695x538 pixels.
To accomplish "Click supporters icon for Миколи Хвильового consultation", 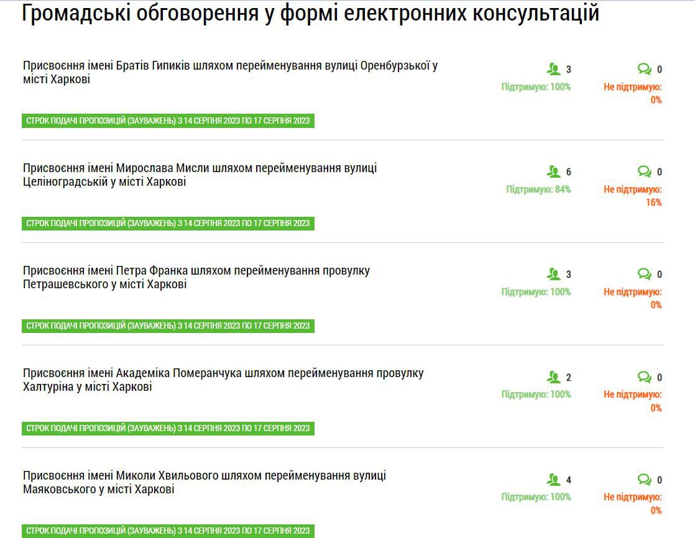I will tap(553, 480).
